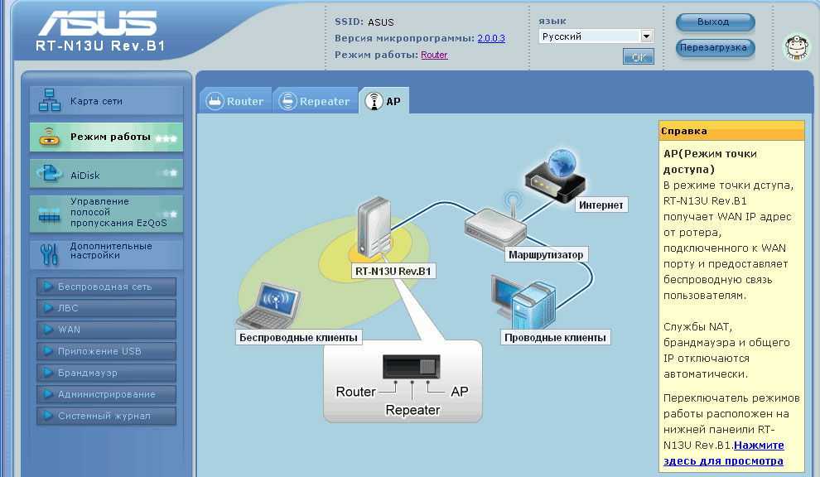Click the EzQoS bandwidth management icon
The image size is (820, 477).
[x=49, y=214]
